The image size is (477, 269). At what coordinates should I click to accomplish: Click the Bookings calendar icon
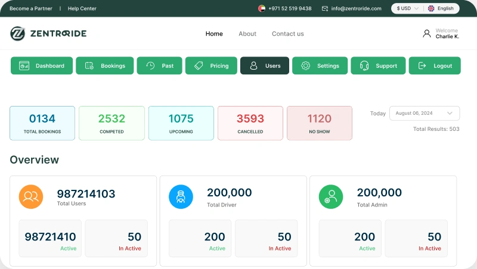(x=89, y=65)
